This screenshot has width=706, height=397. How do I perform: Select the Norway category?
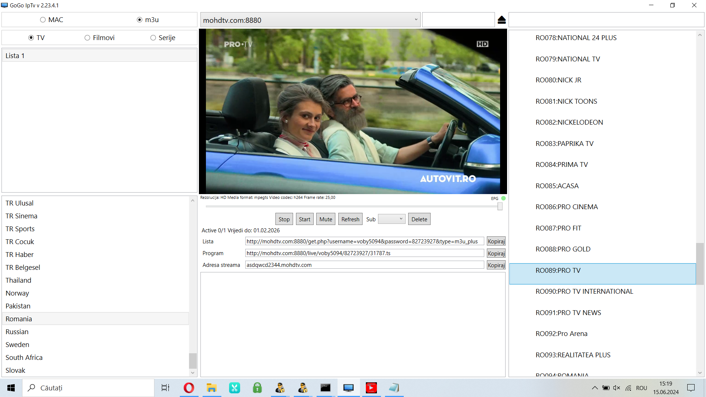point(96,293)
